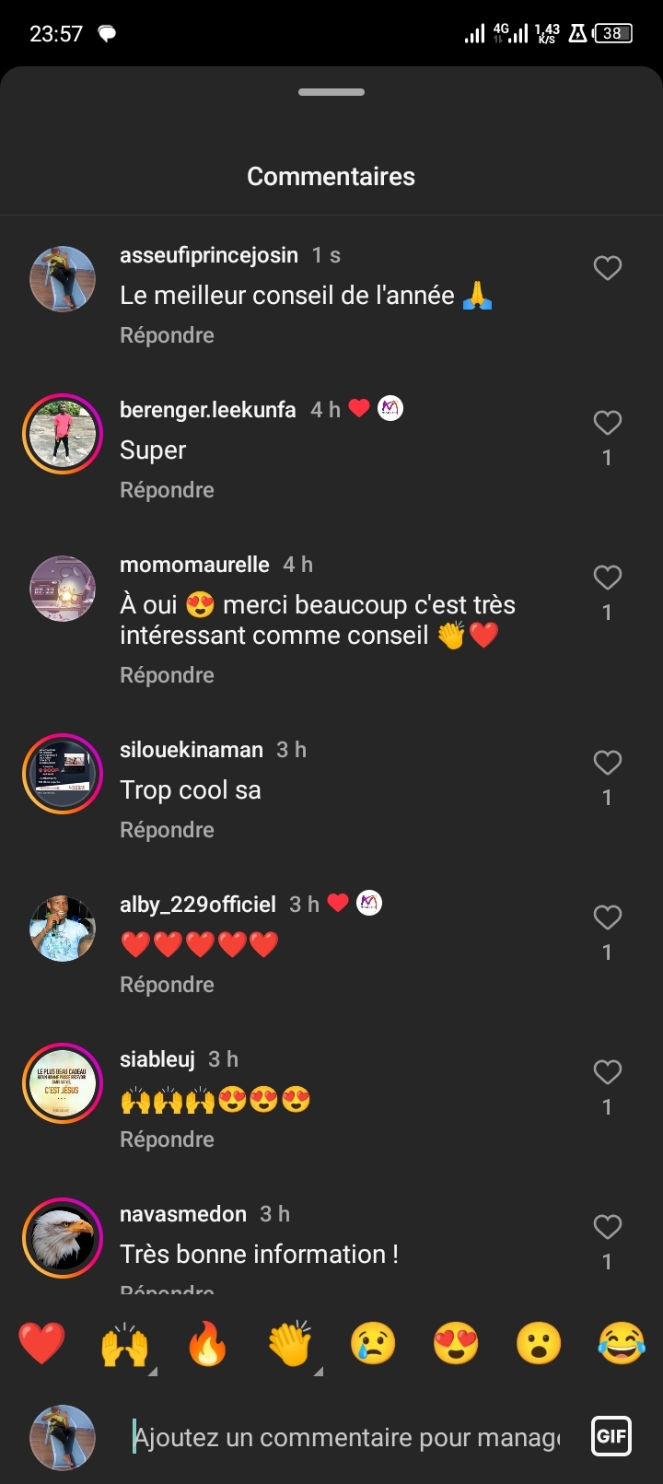Insert the surprised face quick emoji
Screen dimensions: 663x1484
click(539, 1344)
